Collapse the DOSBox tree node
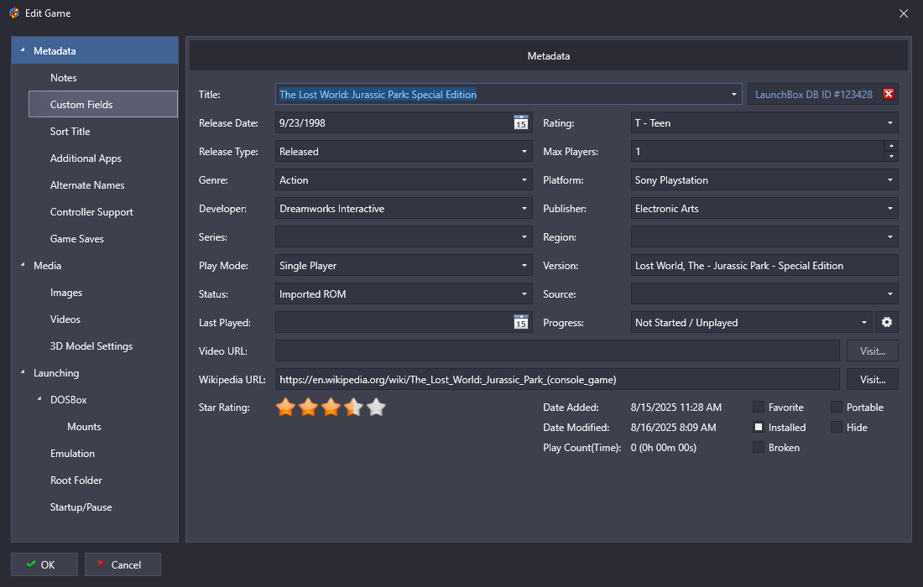The height and width of the screenshot is (587, 923). [x=39, y=399]
